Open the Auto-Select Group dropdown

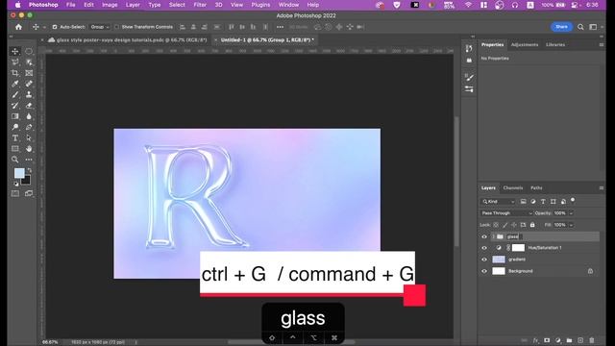point(100,27)
